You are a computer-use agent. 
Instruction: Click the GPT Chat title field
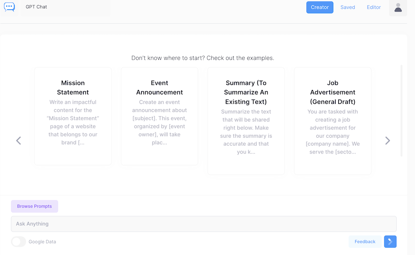click(x=66, y=7)
